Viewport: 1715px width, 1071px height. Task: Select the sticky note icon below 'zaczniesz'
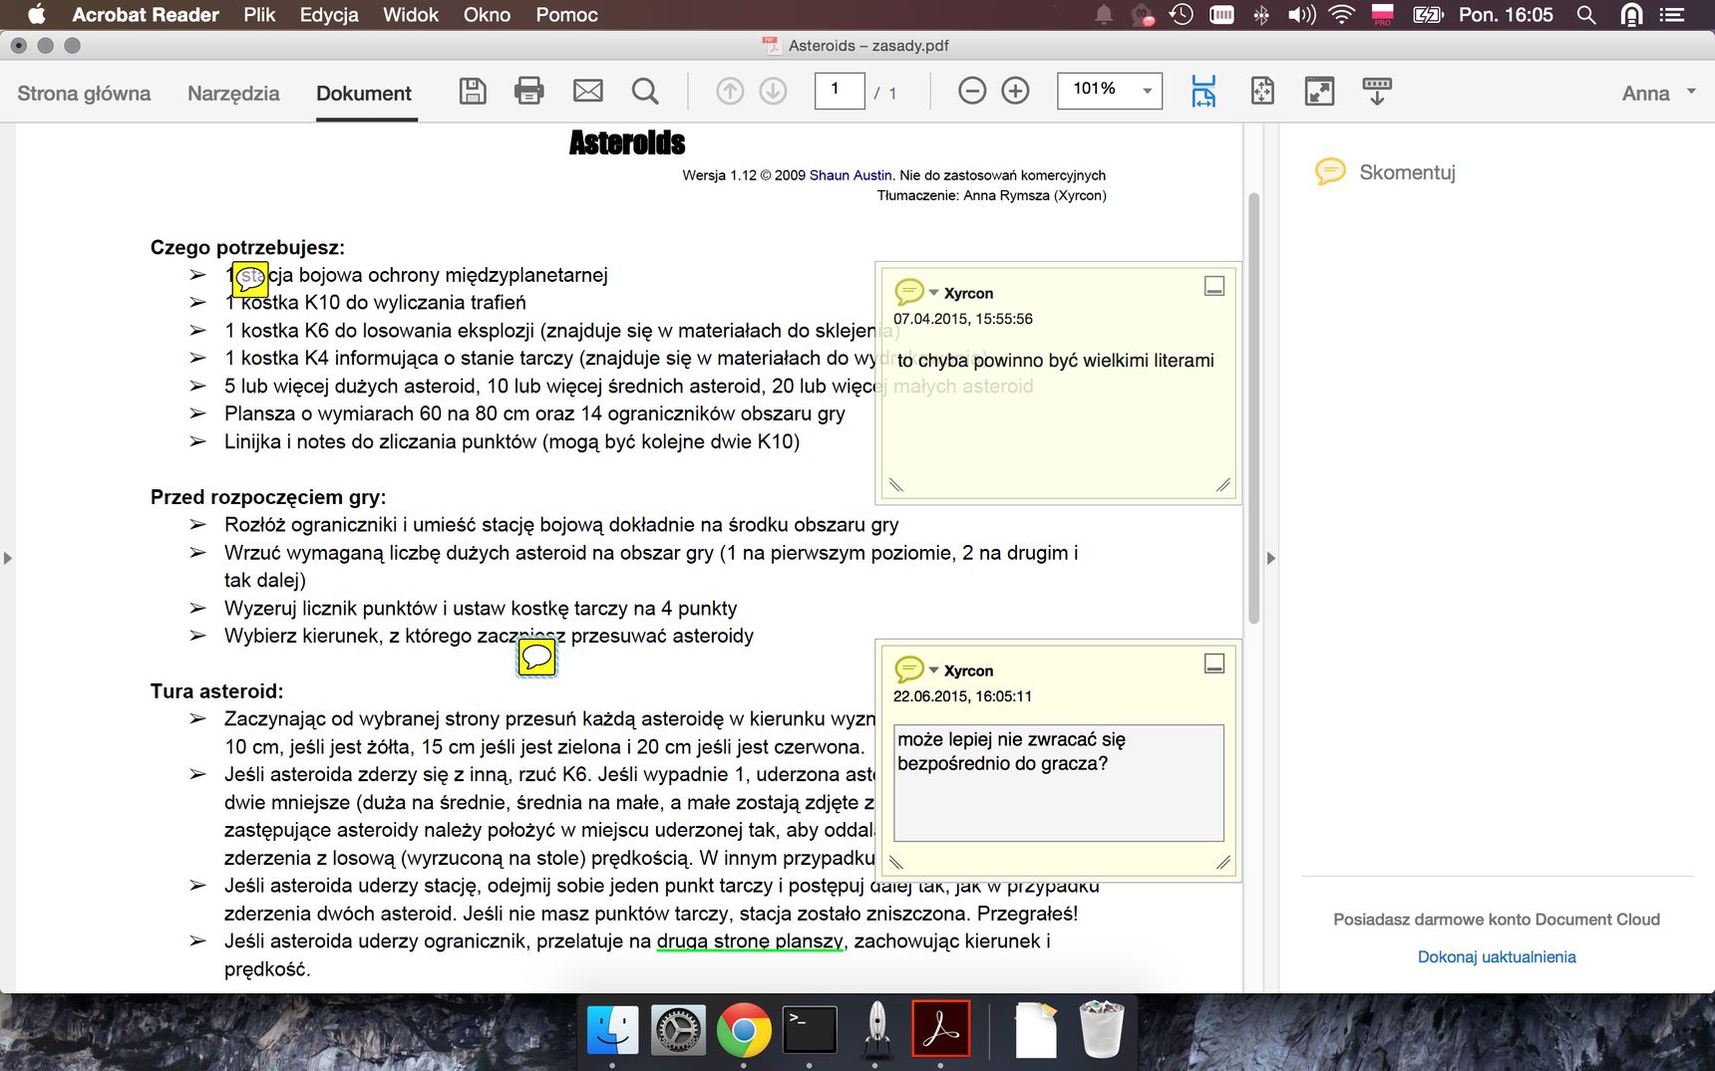click(x=536, y=657)
